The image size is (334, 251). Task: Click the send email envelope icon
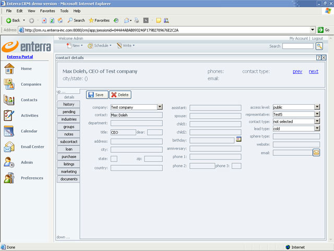pos(316,153)
